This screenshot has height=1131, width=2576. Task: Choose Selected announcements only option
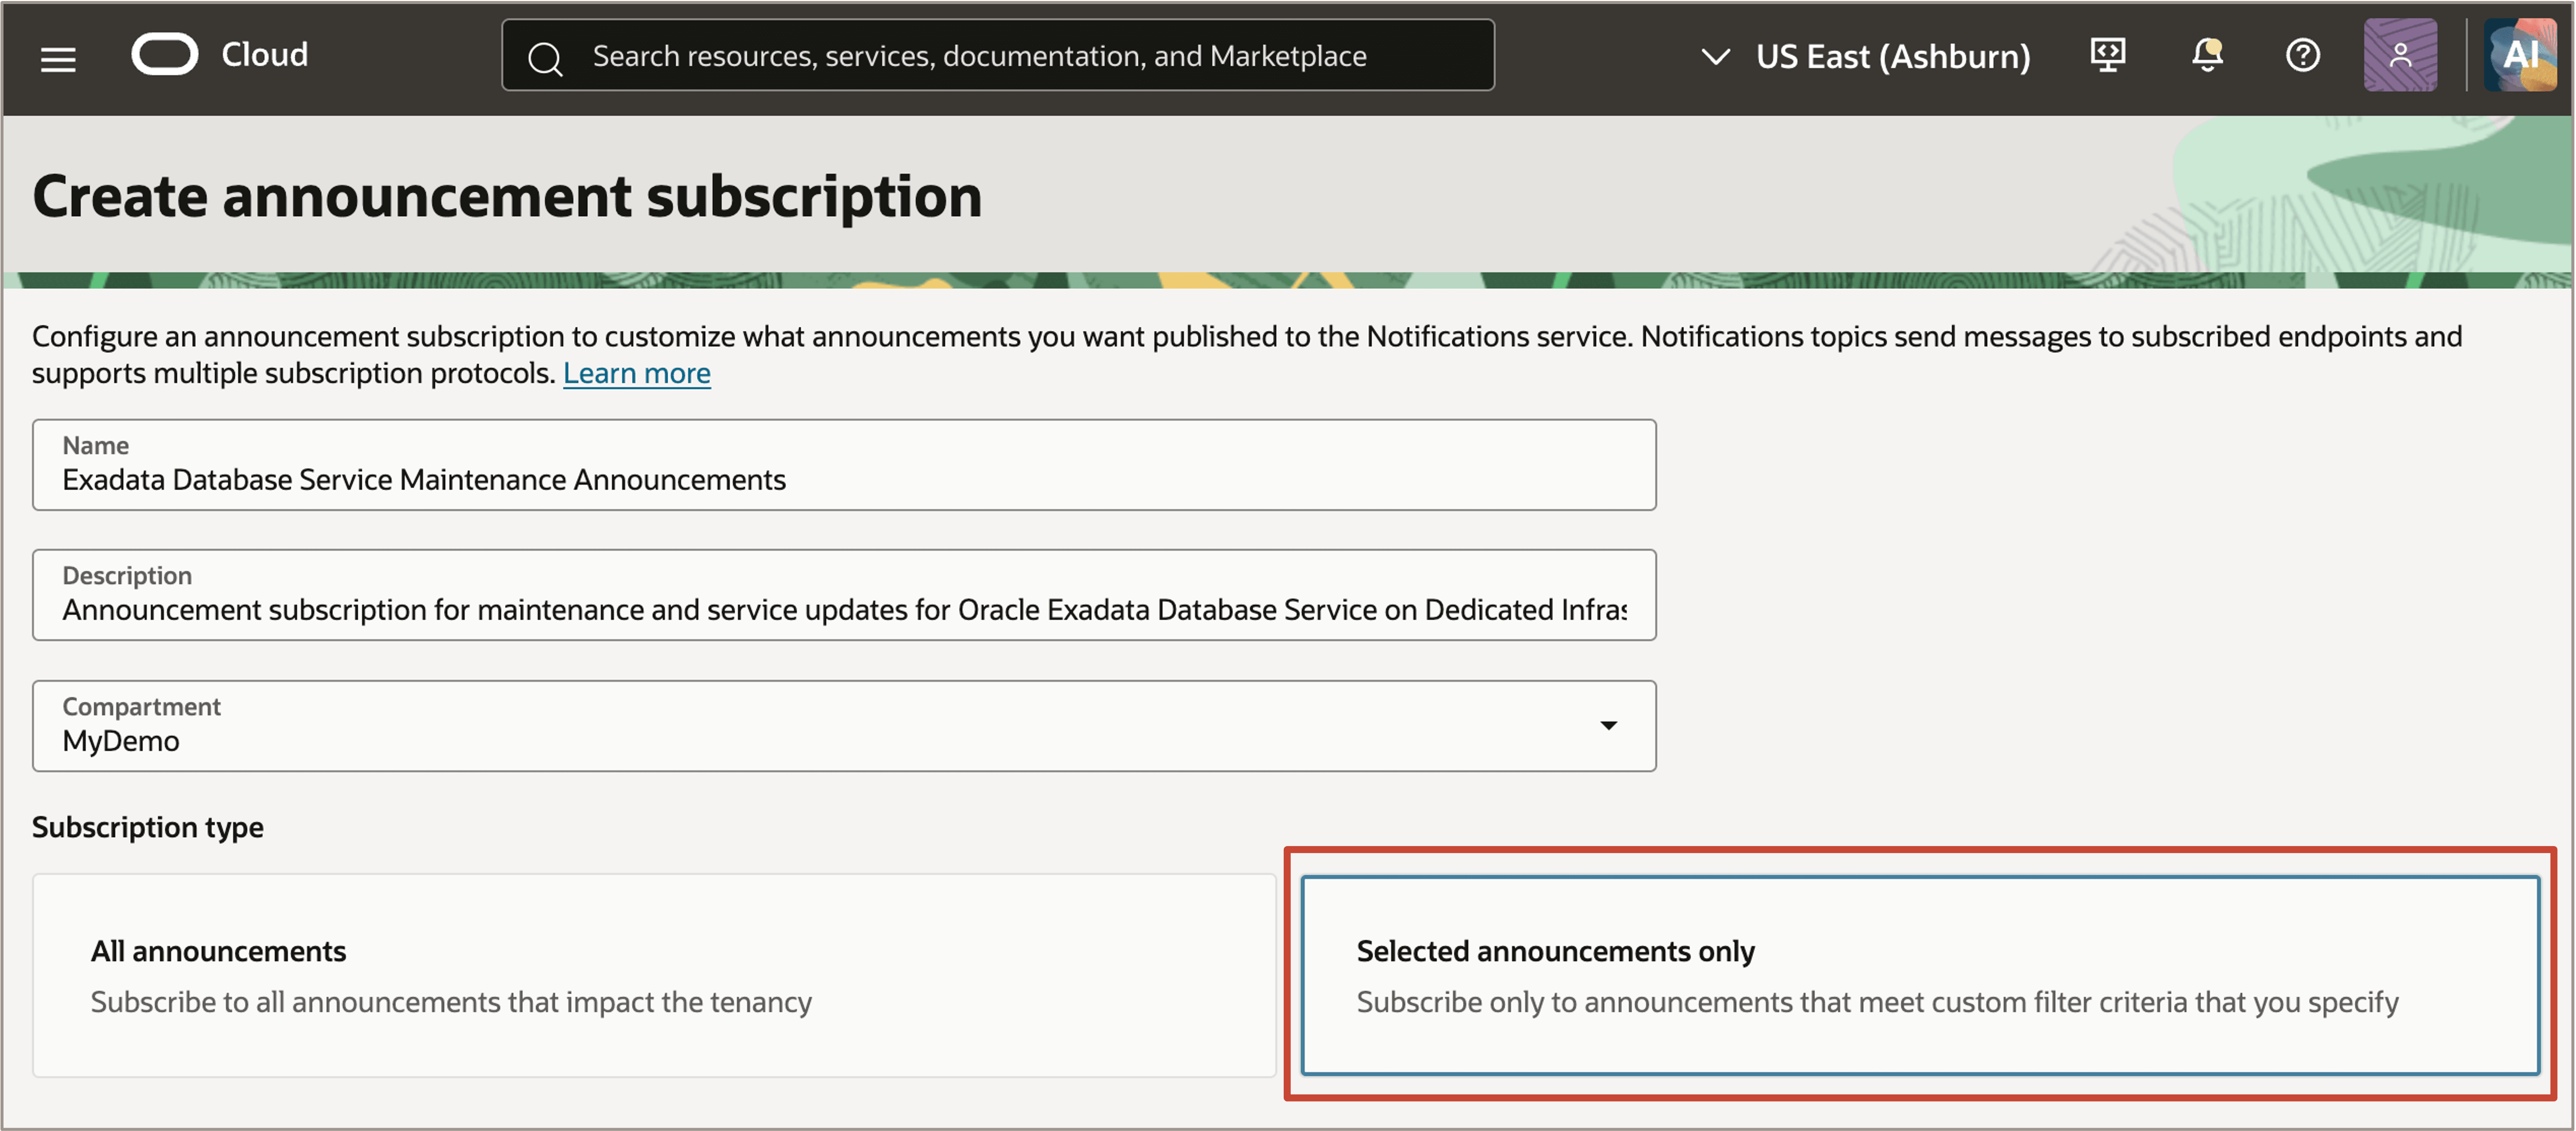tap(1920, 975)
